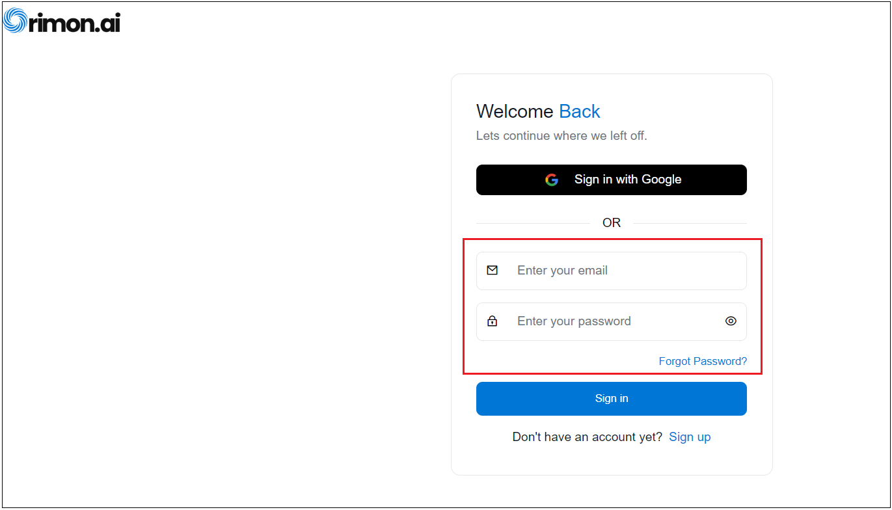
Task: Click the divider line left of OR
Action: [532, 223]
